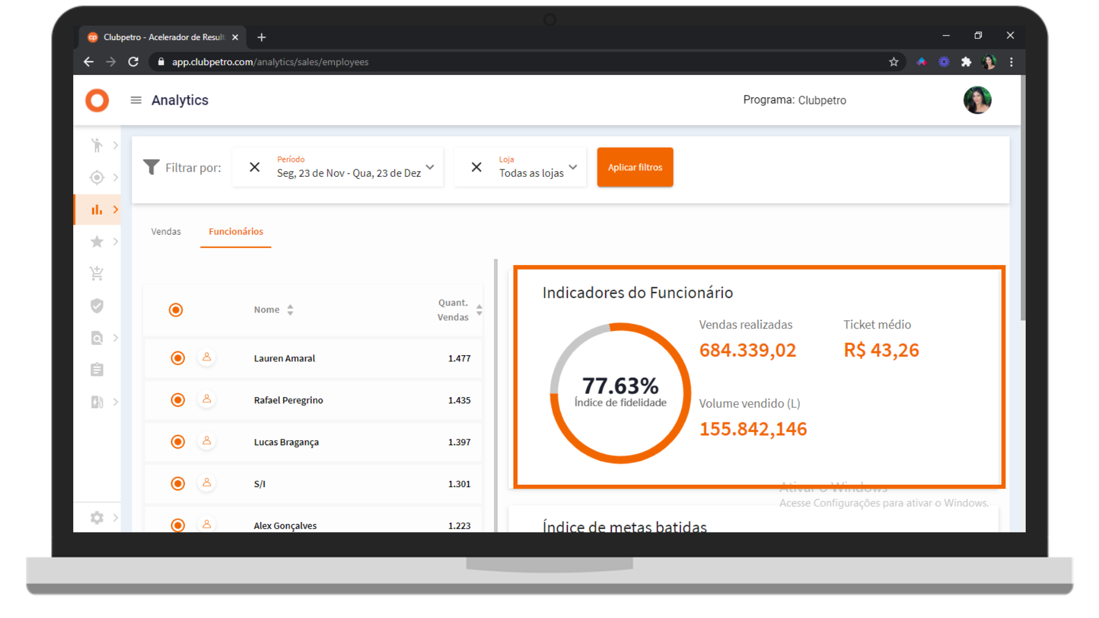Click the bar chart analytics sidebar icon
The image size is (1099, 618).
[x=97, y=210]
